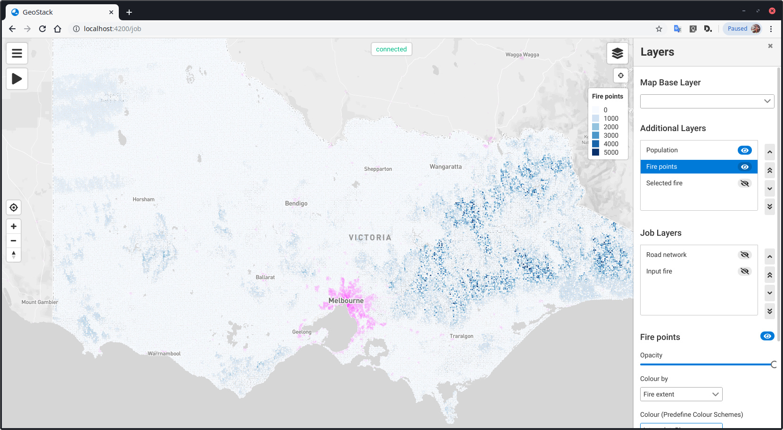Open the Colour by Fire extent dropdown
Image resolution: width=783 pixels, height=430 pixels.
coord(681,394)
